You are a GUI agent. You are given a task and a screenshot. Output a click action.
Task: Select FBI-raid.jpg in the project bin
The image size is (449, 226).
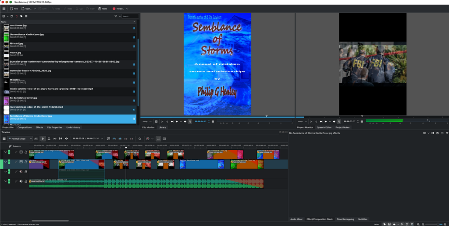point(68,46)
